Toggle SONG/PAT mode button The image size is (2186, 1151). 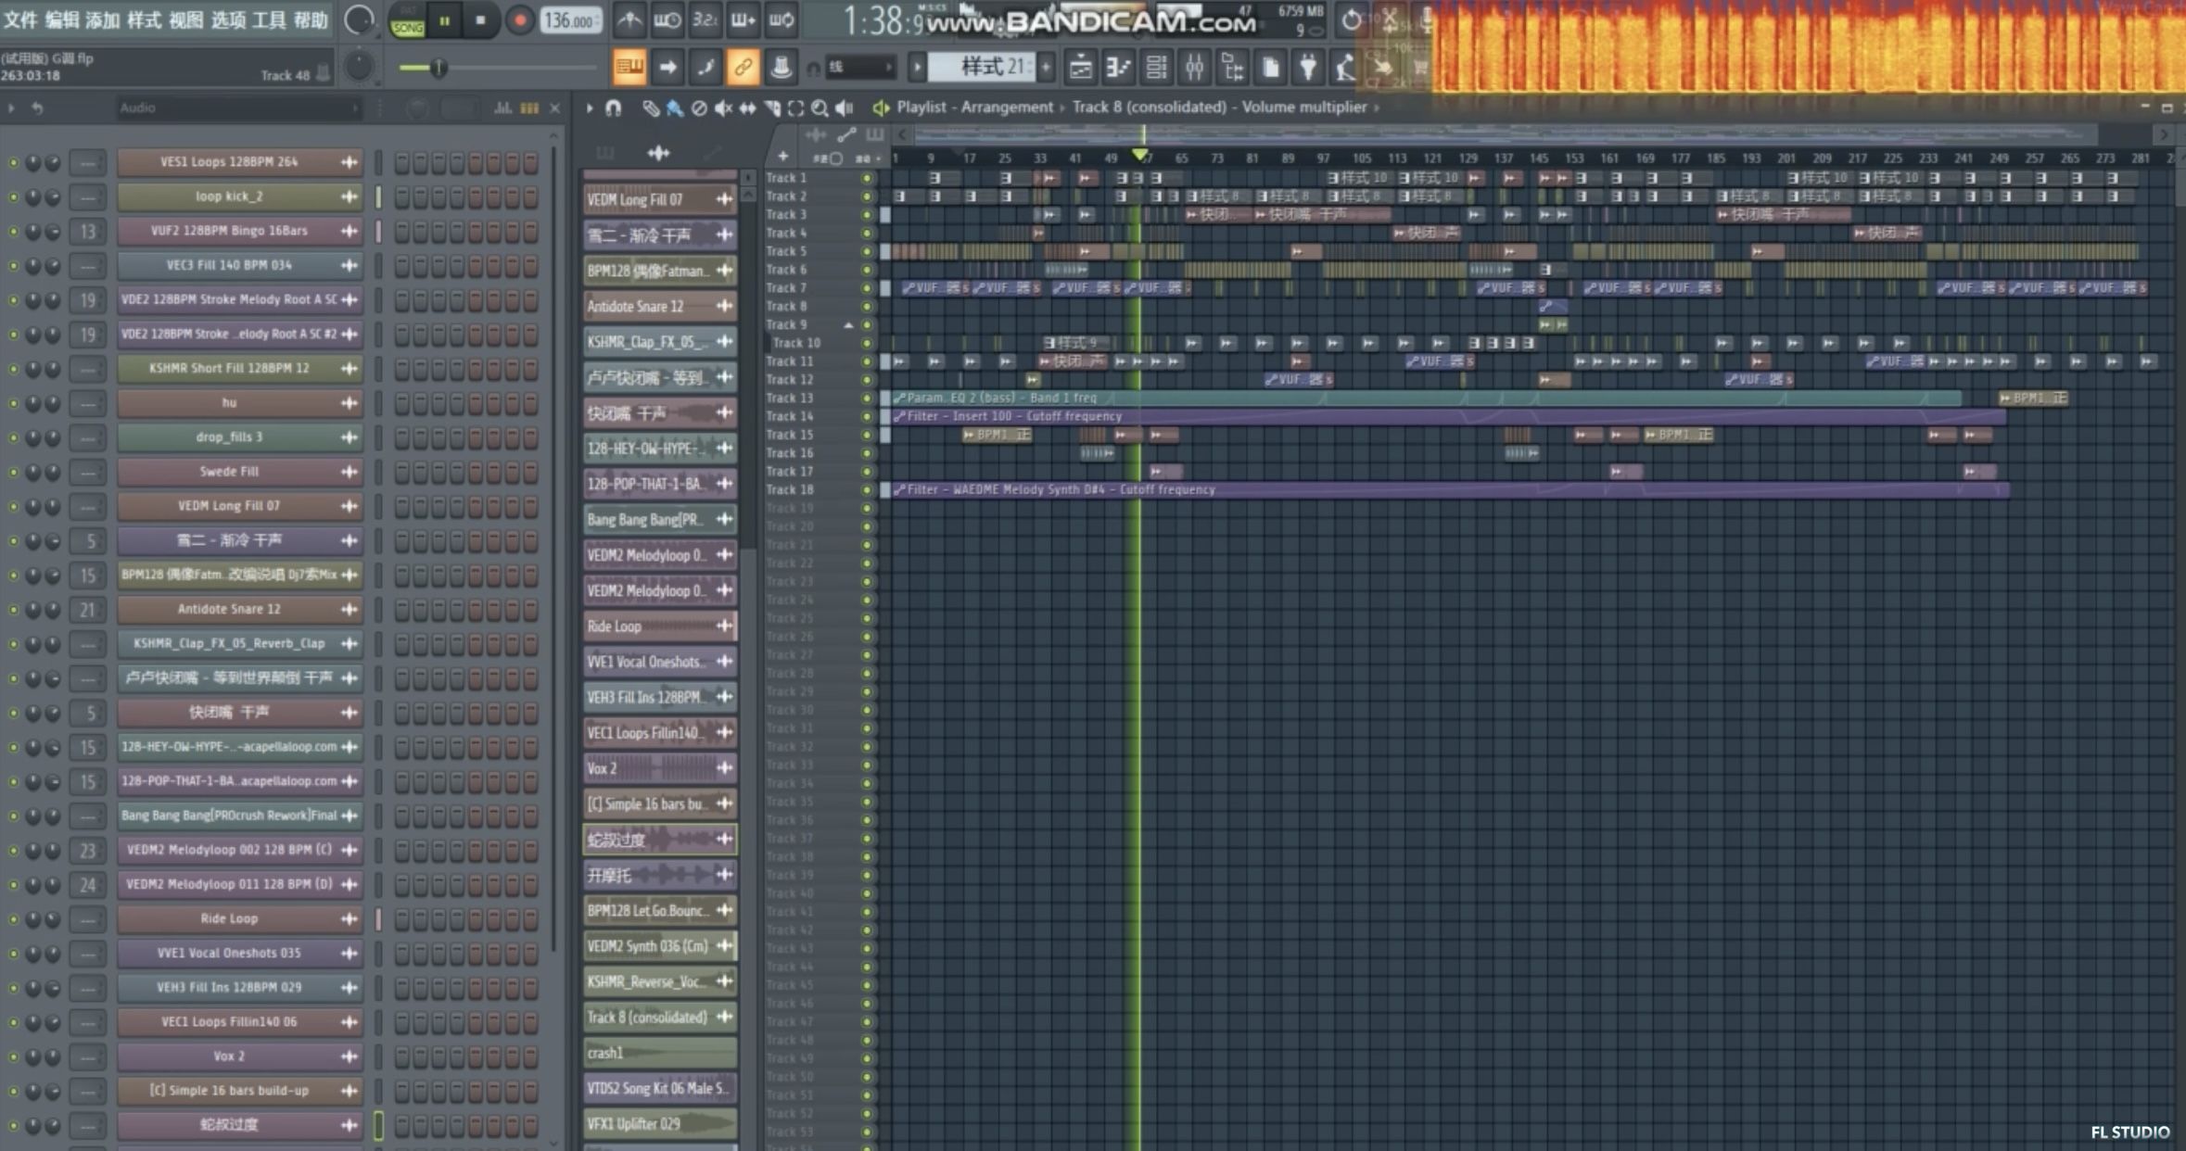[x=407, y=20]
